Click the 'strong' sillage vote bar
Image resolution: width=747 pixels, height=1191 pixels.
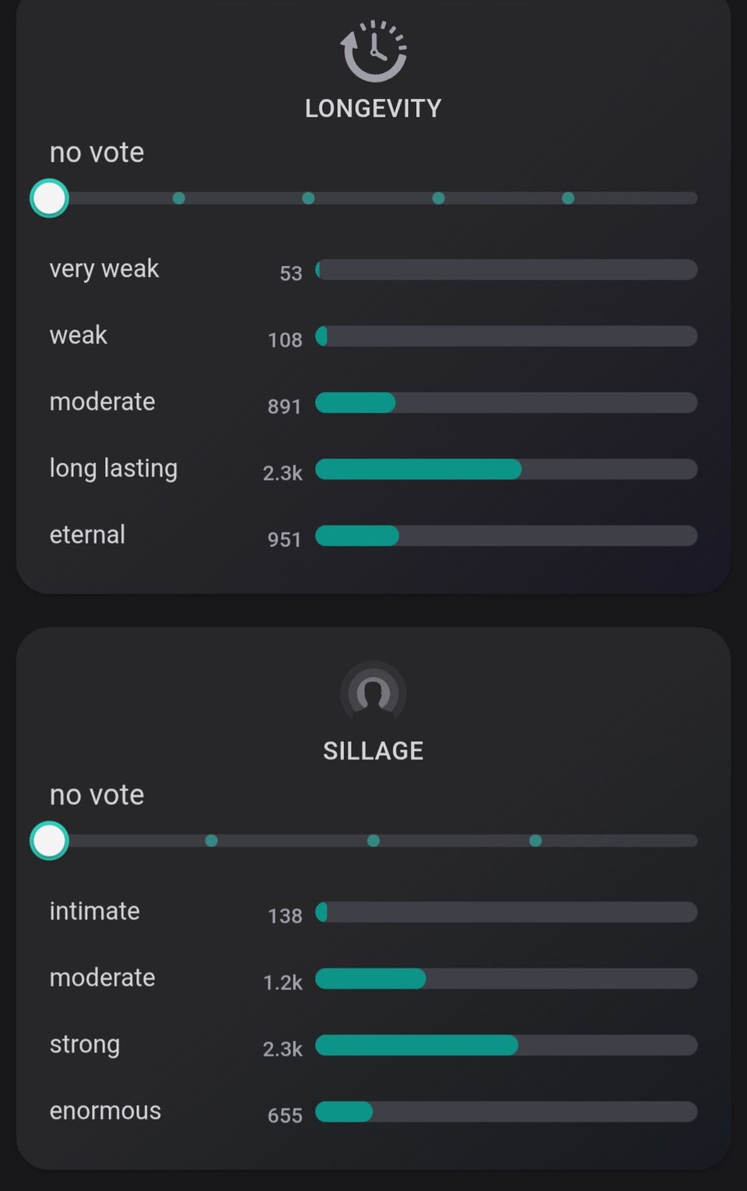click(506, 1045)
